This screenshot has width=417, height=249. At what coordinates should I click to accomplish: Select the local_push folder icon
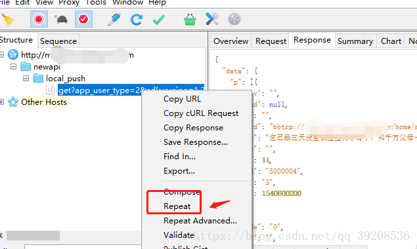click(38, 79)
